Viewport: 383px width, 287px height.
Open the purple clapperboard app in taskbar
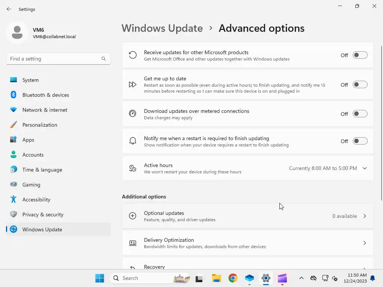[x=282, y=278]
